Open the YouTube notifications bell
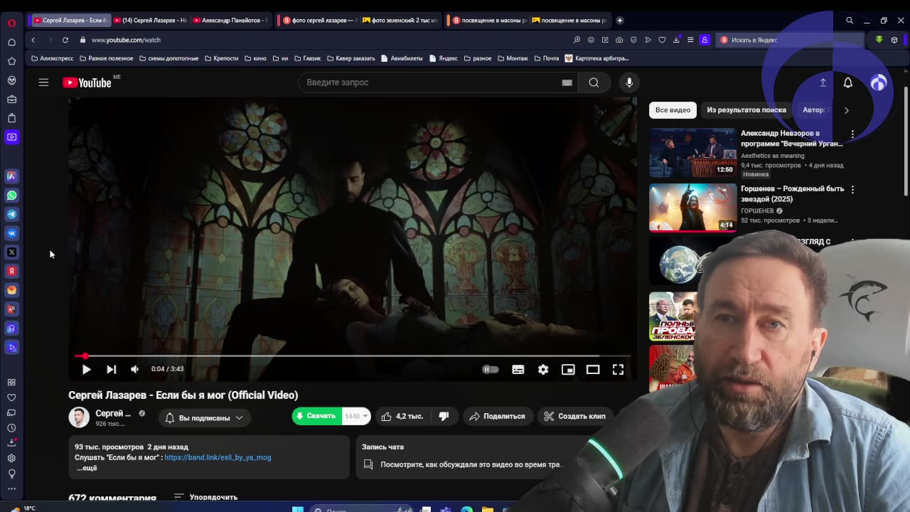 [x=847, y=82]
